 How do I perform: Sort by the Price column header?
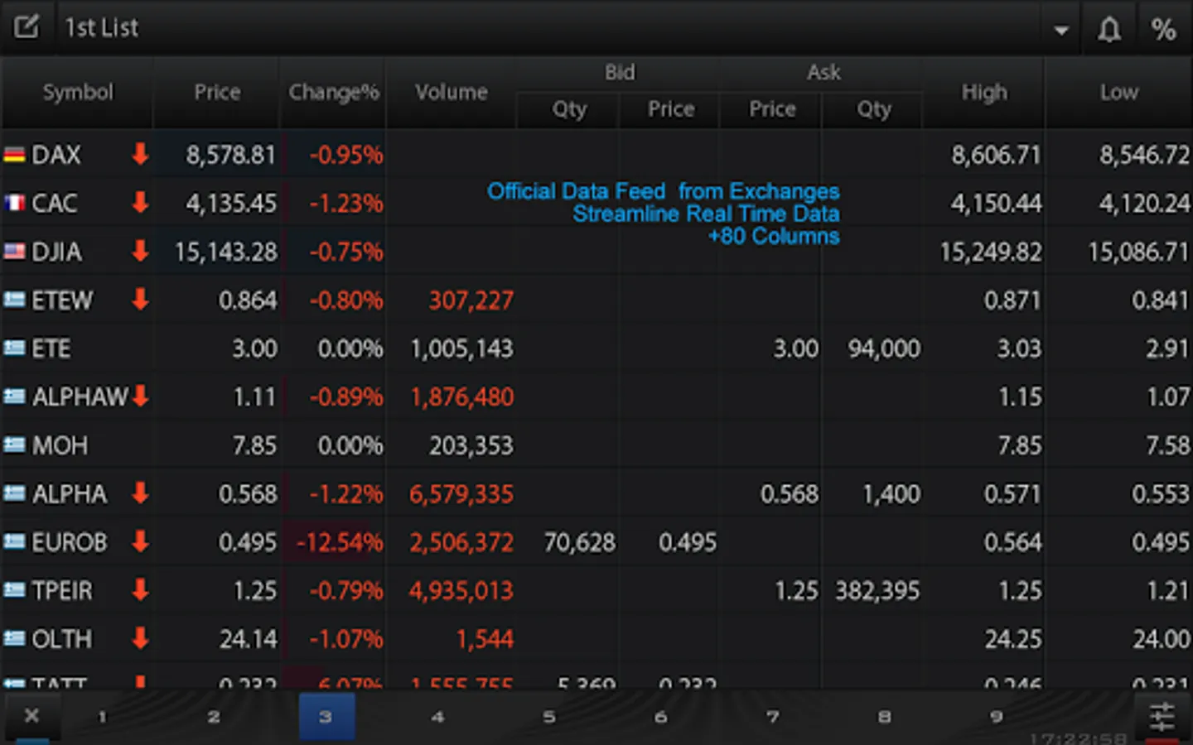click(x=217, y=92)
